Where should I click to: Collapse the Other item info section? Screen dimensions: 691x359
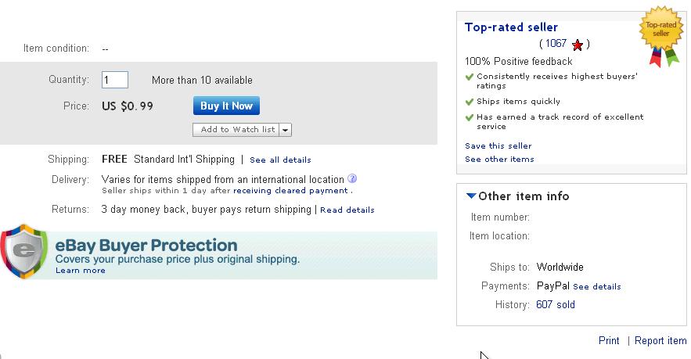click(470, 196)
